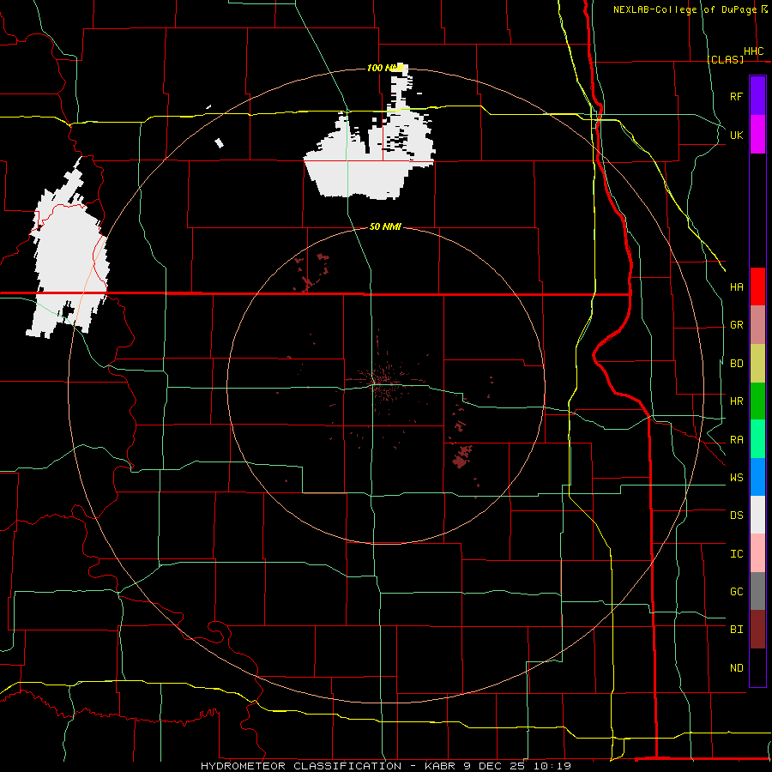The width and height of the screenshot is (772, 772).
Task: Click the "HA" legend label
Action: pyautogui.click(x=736, y=287)
